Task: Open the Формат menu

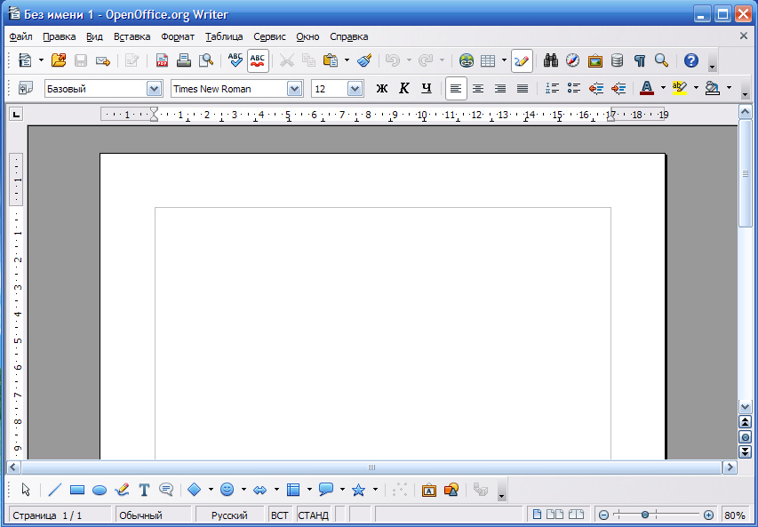Action: coord(177,36)
